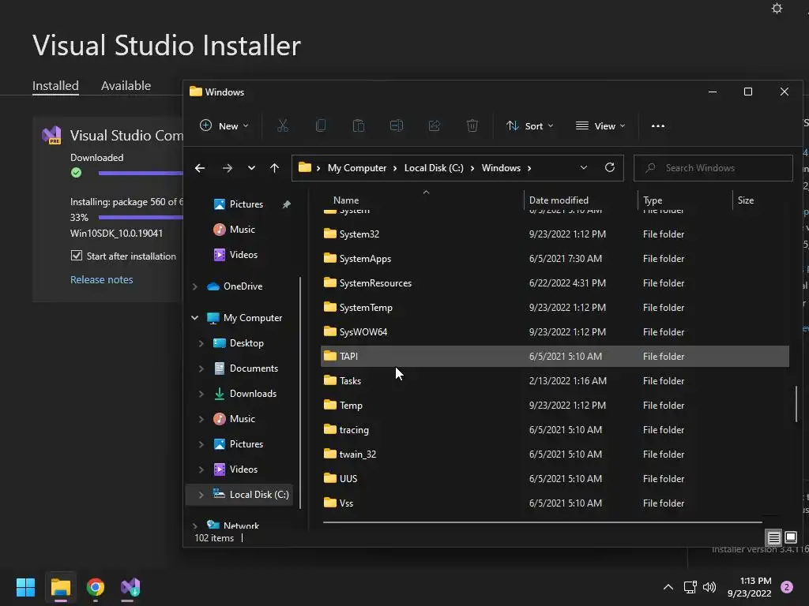Viewport: 809px width, 606px height.
Task: Show hidden system tray icons
Action: (x=668, y=587)
